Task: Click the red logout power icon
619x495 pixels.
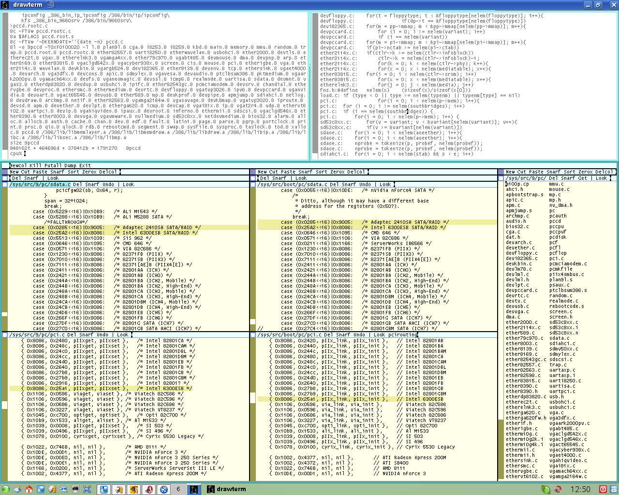Action: [x=603, y=489]
